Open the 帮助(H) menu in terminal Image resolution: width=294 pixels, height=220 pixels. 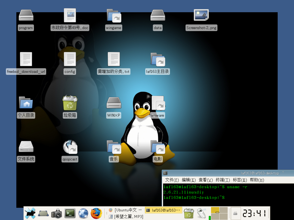point(257,180)
